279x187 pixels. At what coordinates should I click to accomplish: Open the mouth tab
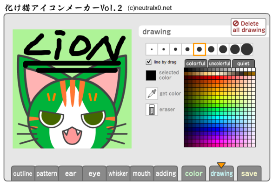(142, 173)
